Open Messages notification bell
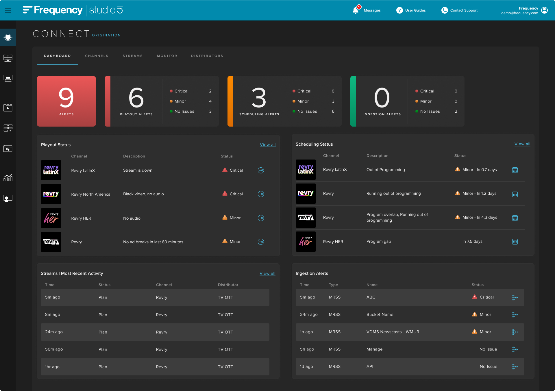The height and width of the screenshot is (391, 555). pyautogui.click(x=356, y=10)
